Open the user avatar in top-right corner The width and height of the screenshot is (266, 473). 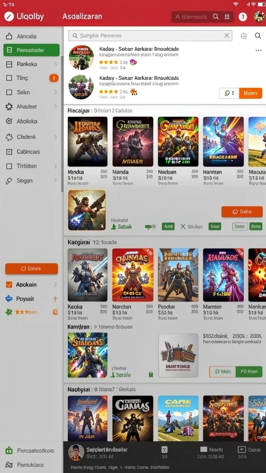click(x=260, y=17)
